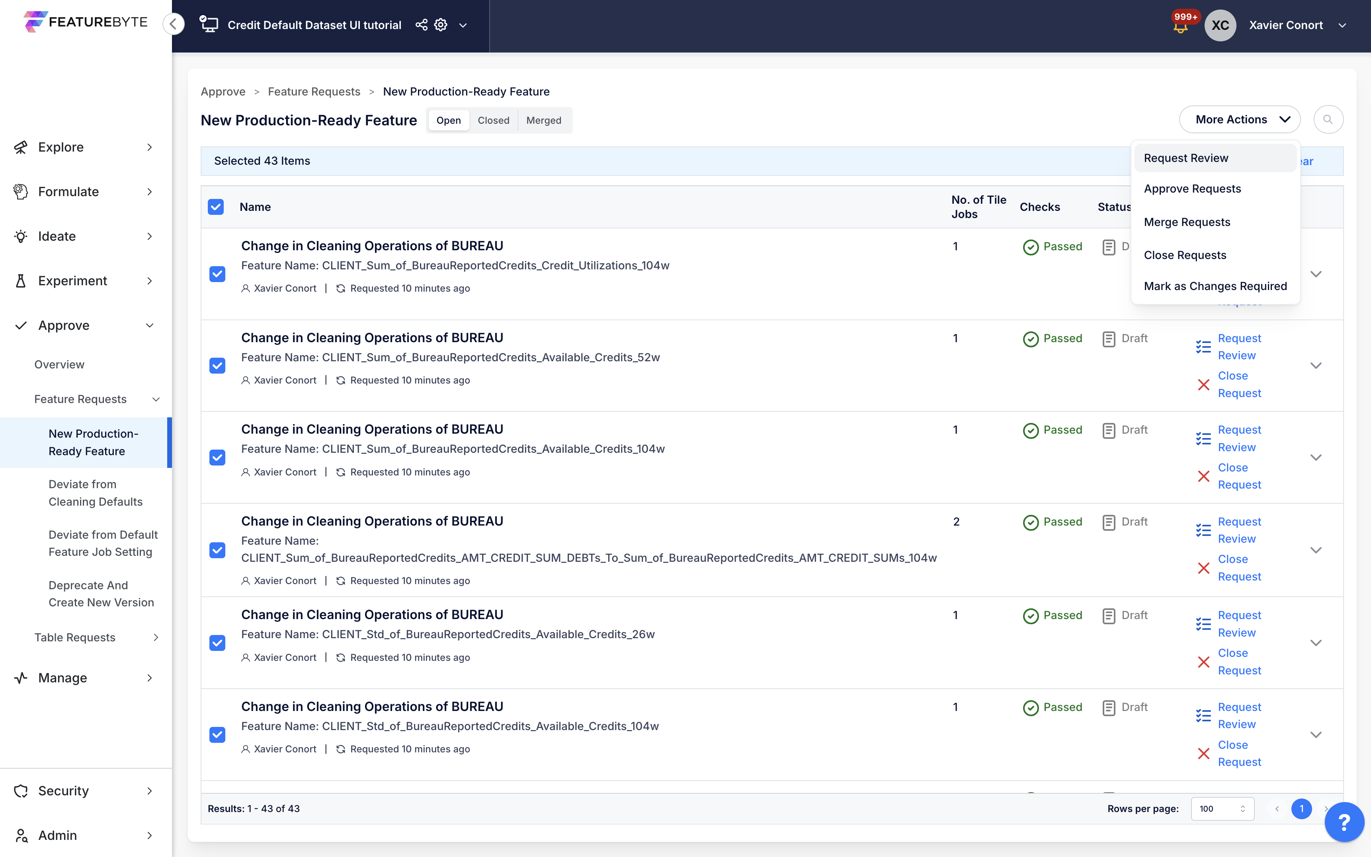The width and height of the screenshot is (1371, 857).
Task: Open the catalog settings gear icon
Action: pyautogui.click(x=441, y=25)
